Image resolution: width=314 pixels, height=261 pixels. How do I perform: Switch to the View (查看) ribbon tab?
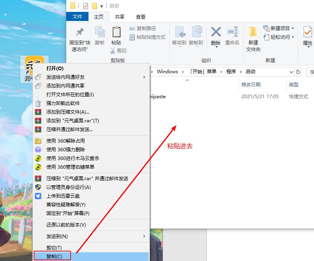[141, 17]
